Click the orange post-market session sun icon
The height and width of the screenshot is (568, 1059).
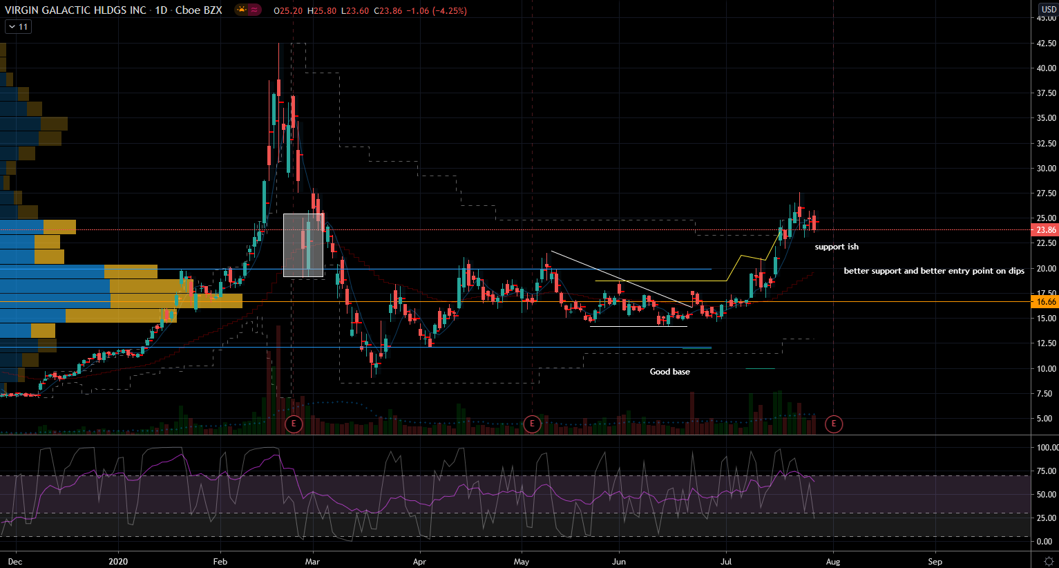point(241,10)
